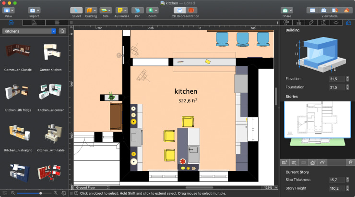Switch to 2D plan view mode
Screen dimensions: 355x197
(312, 10)
